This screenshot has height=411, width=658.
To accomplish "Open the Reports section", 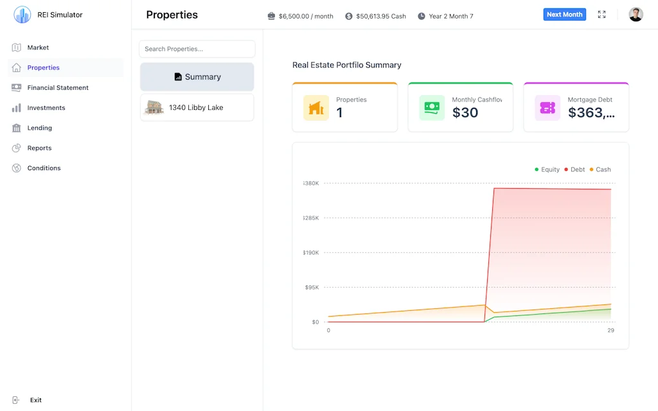I will tap(39, 148).
